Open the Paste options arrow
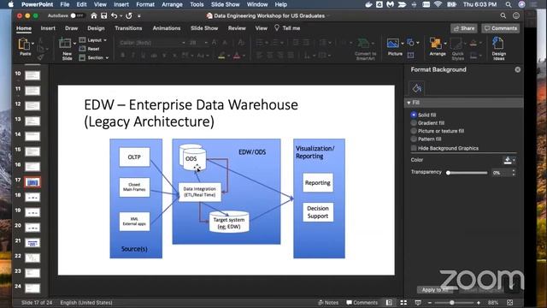The height and width of the screenshot is (308, 547). [x=32, y=44]
